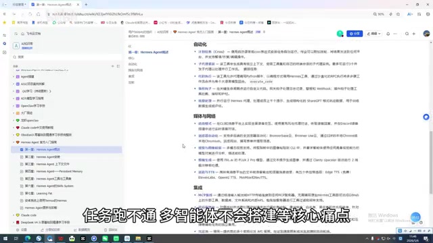Click the browser home icon
The image size is (433, 243).
(x=39, y=14)
